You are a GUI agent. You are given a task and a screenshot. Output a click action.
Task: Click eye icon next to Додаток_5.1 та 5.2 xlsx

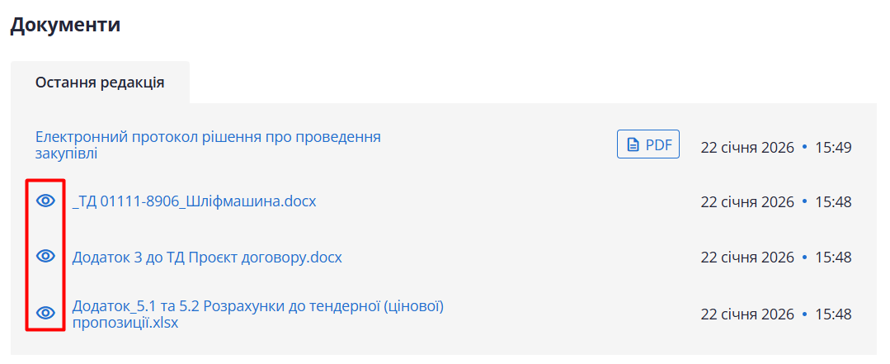(46, 313)
